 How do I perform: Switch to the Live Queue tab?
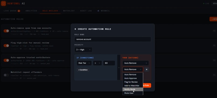tap(12, 11)
